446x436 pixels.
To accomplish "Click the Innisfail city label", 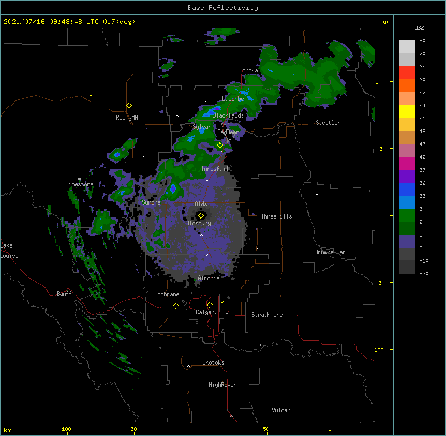I will point(215,169).
